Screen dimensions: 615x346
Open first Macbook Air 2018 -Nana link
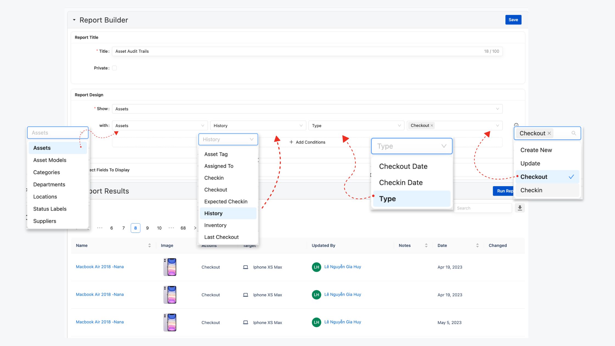click(100, 267)
